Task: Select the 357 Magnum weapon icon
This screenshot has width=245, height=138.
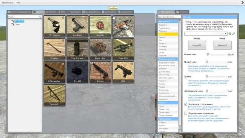Action: [x=54, y=26]
